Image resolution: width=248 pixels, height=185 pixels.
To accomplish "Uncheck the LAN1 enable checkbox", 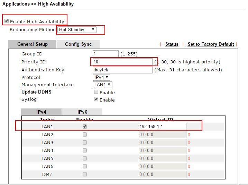I will [x=85, y=126].
